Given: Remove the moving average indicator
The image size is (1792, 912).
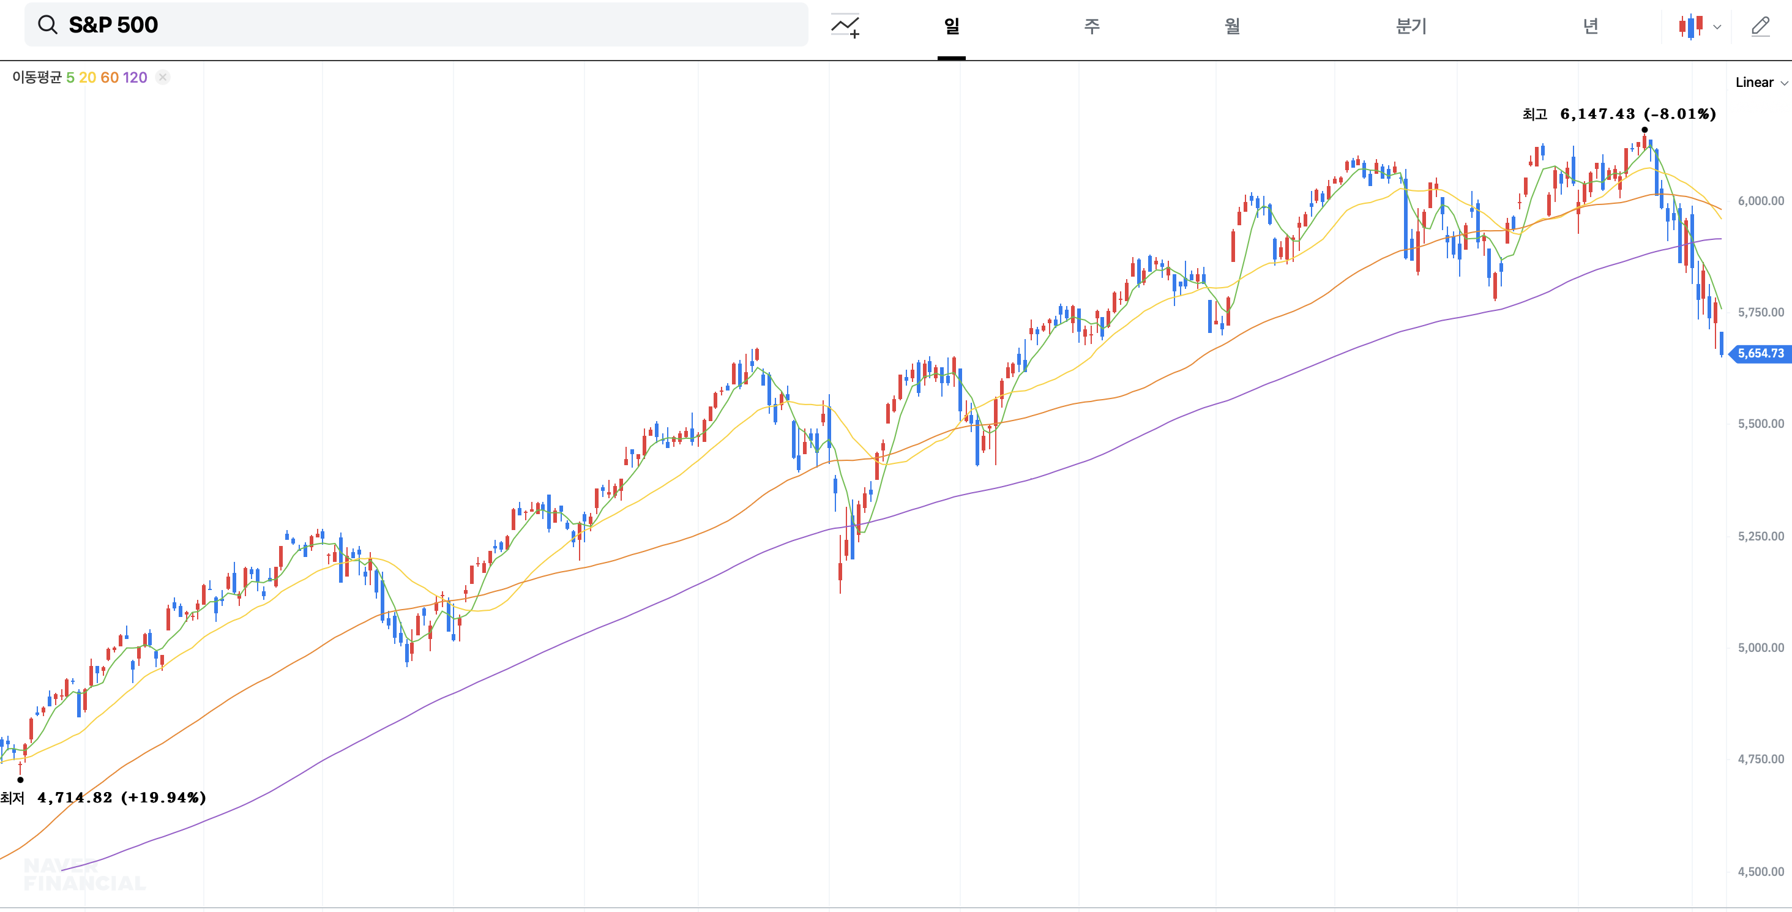Looking at the screenshot, I should tap(163, 77).
